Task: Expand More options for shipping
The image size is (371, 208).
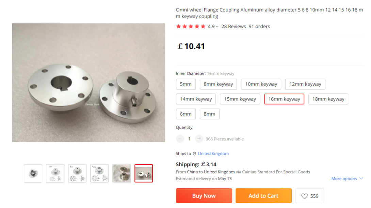Action: pos(347,179)
